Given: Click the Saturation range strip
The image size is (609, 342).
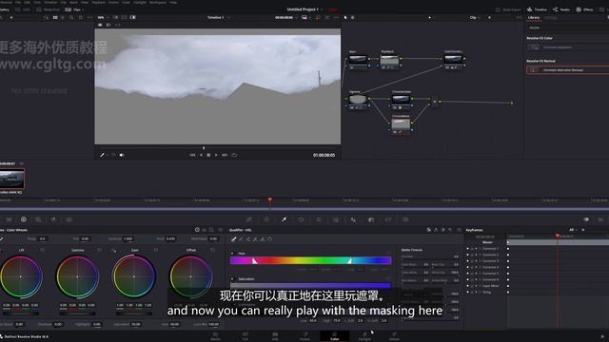Looking at the screenshot, I should (x=311, y=286).
